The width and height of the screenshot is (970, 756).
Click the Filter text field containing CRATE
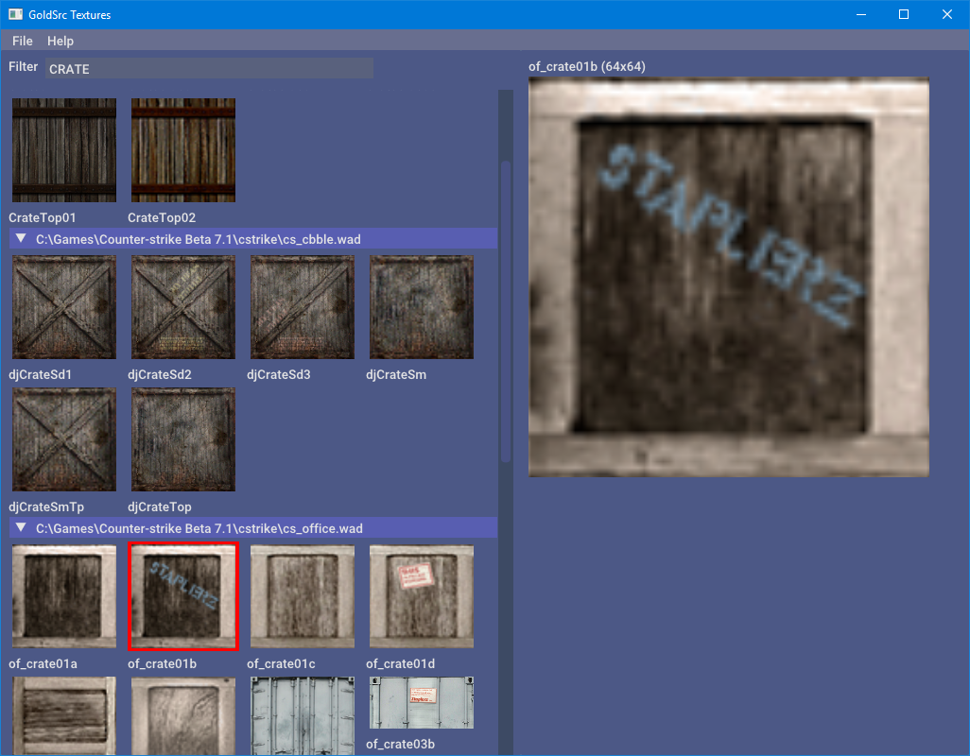click(209, 68)
